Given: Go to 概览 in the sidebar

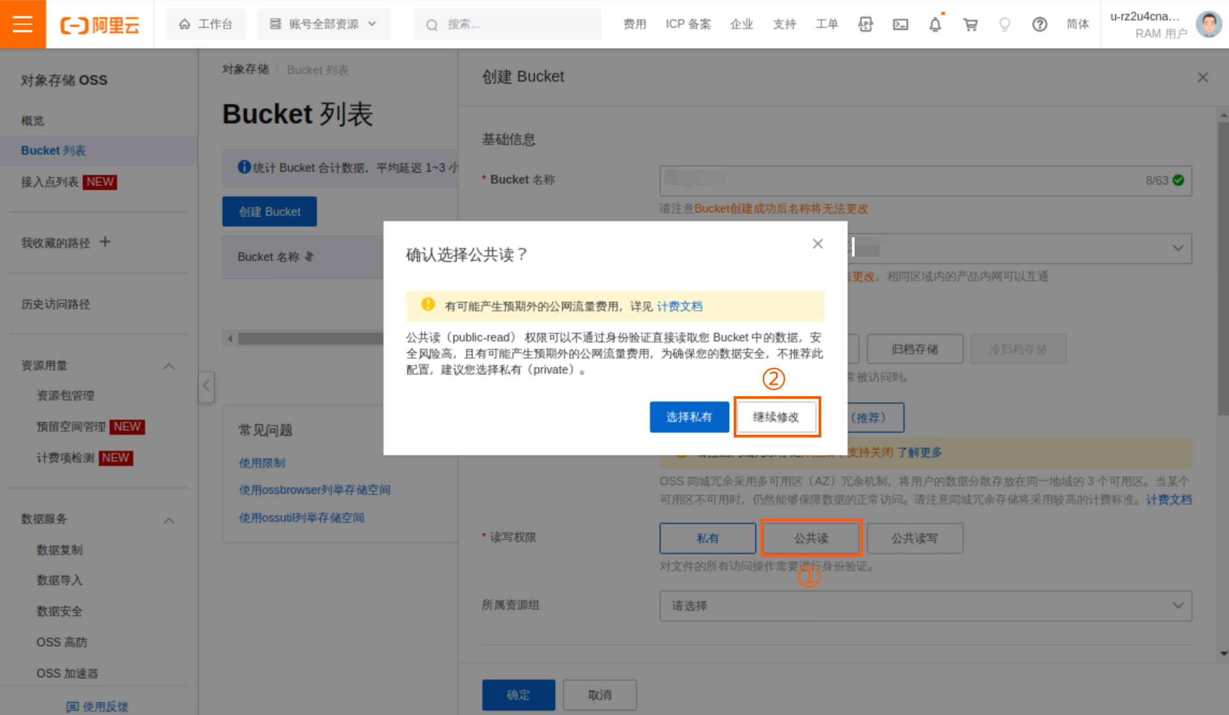Looking at the screenshot, I should point(33,120).
